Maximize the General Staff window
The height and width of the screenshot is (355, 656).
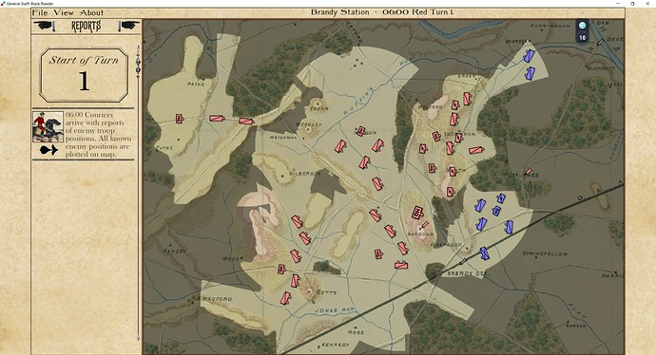coord(632,4)
